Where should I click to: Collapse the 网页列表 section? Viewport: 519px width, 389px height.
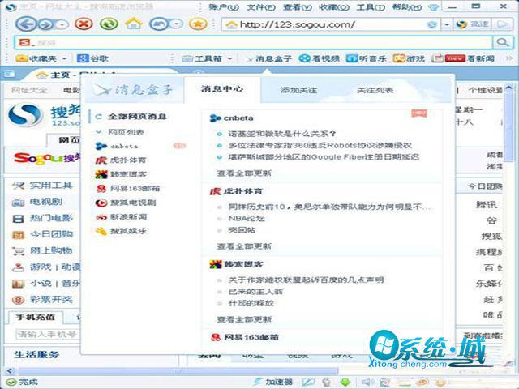[x=99, y=132]
